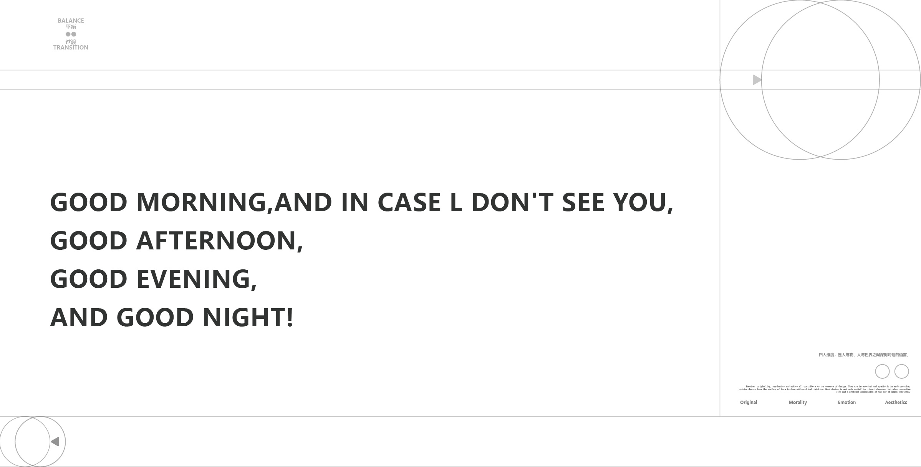Click the small English paragraph about design
The height and width of the screenshot is (467, 921).
tap(825, 389)
